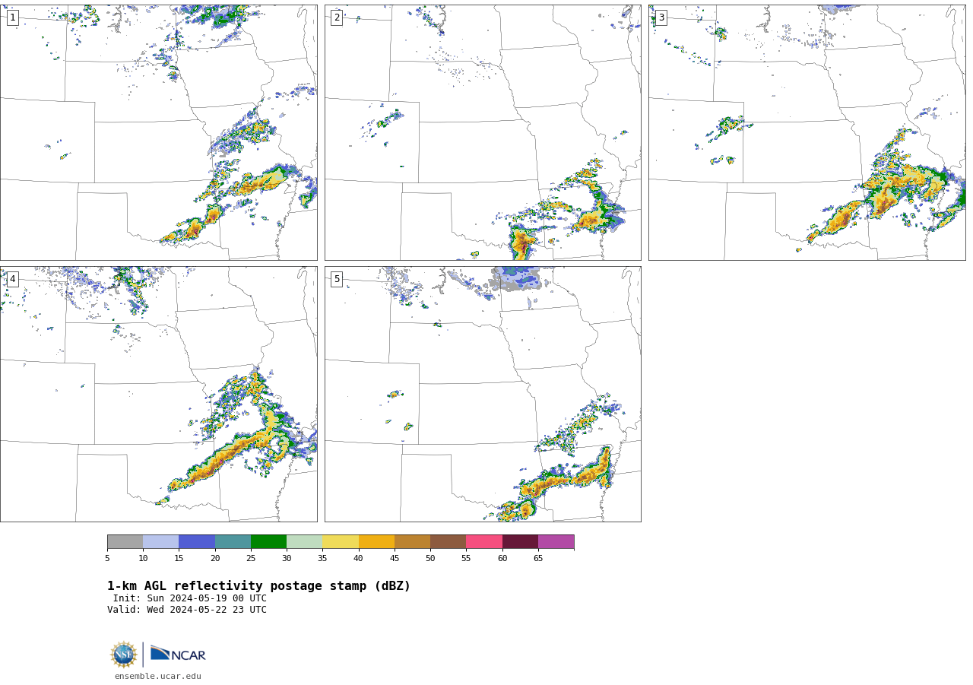The width and height of the screenshot is (973, 685).
Task: Click the colorbar tick label 50
Action: pos(430,559)
